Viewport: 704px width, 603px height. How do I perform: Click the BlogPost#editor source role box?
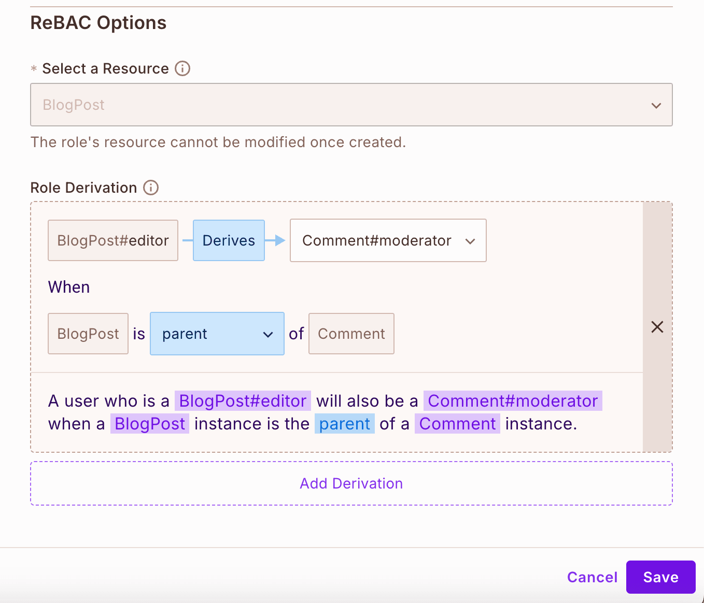tap(113, 240)
